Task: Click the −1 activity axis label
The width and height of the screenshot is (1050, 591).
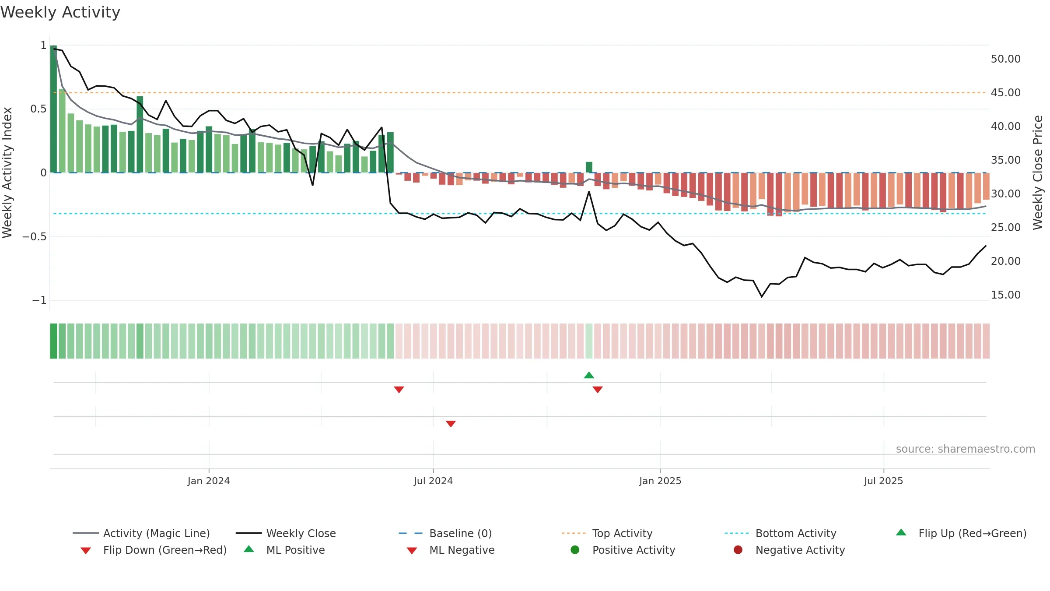Action: [39, 300]
